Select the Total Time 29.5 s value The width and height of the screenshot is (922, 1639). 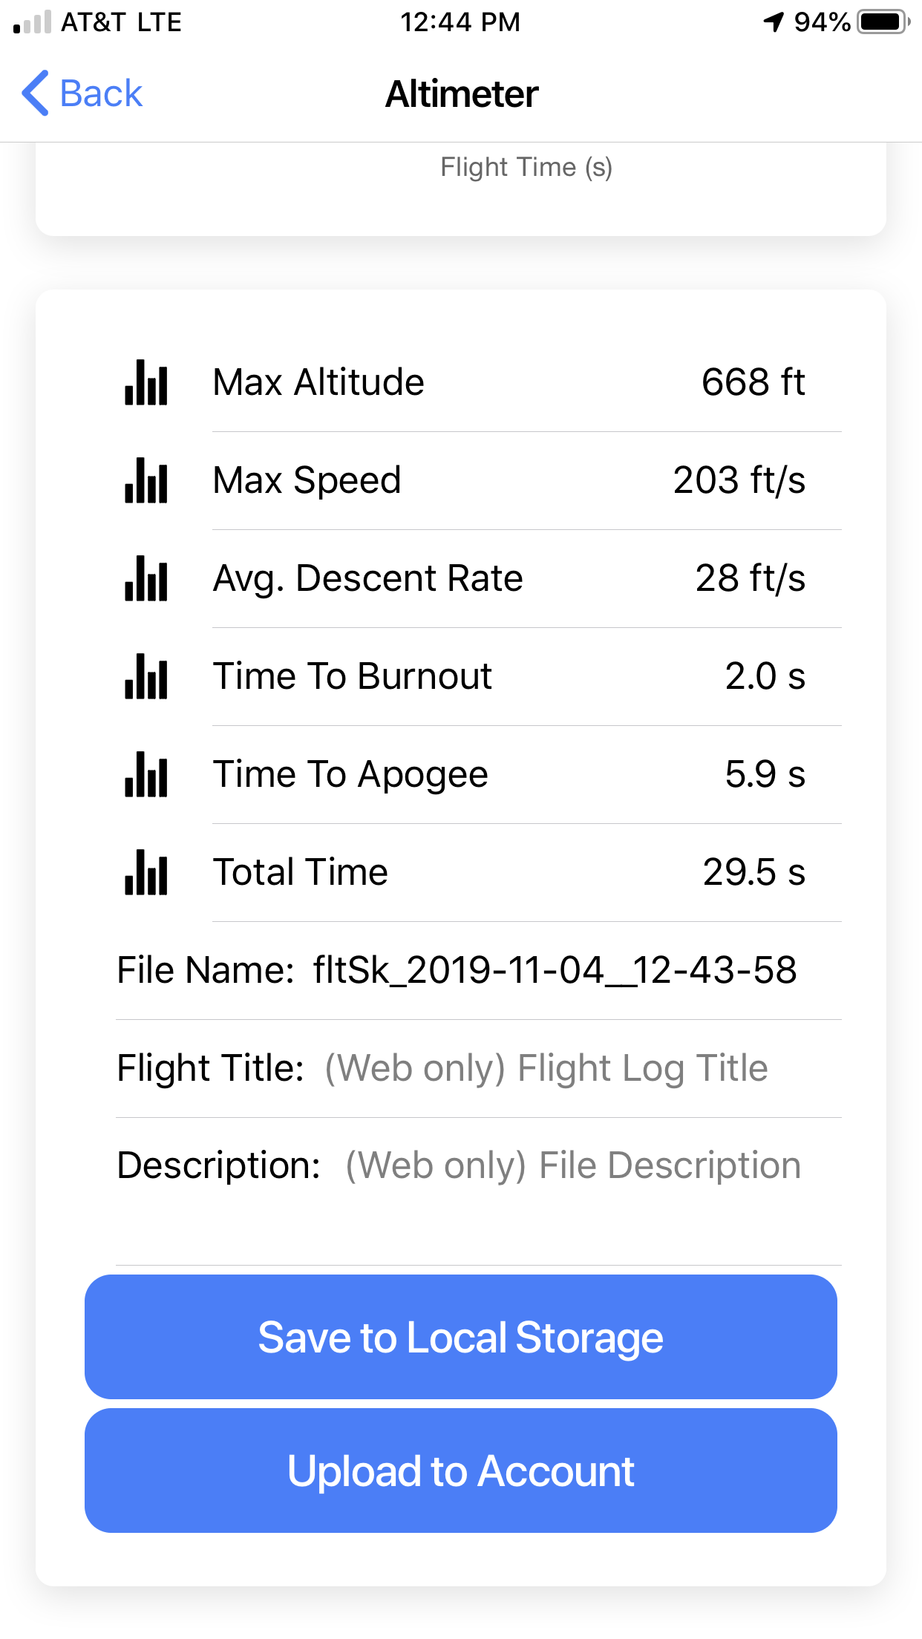(753, 872)
